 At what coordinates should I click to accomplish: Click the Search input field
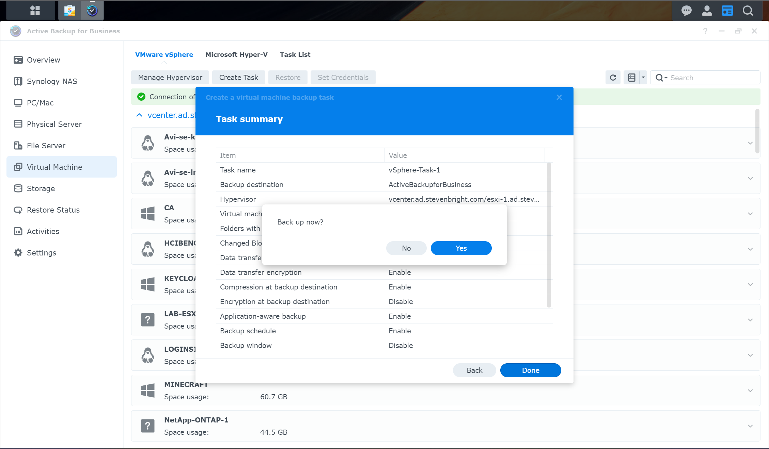[x=712, y=78]
